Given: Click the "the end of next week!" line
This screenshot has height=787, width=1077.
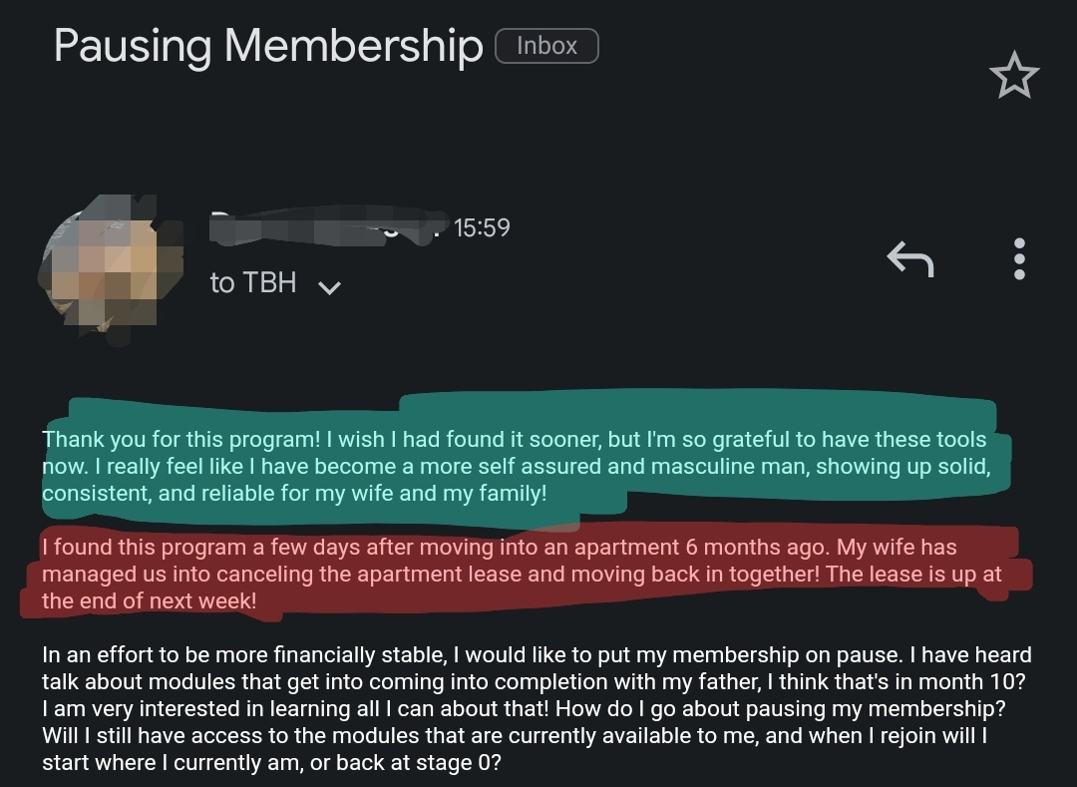Looking at the screenshot, I should 150,601.
